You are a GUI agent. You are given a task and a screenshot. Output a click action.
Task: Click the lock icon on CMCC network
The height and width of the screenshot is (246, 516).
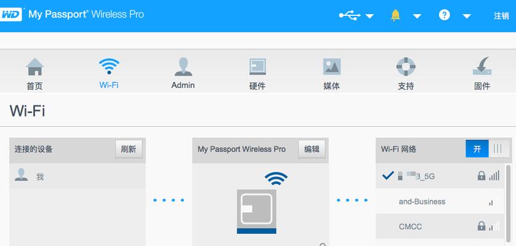pos(482,226)
